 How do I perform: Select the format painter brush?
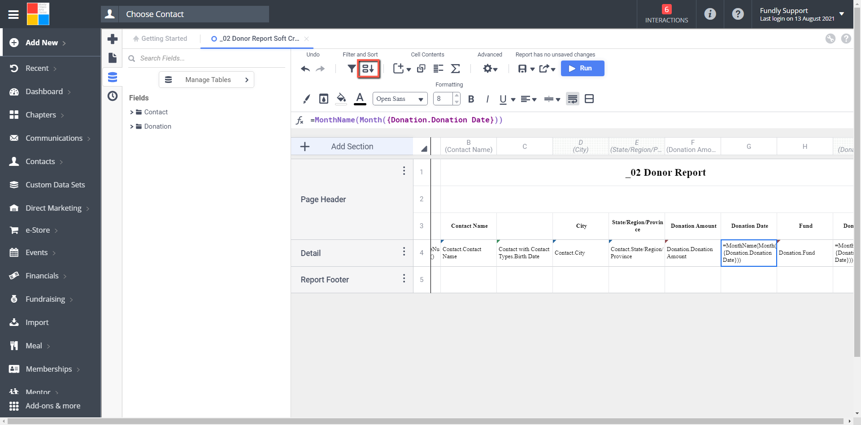pos(306,99)
